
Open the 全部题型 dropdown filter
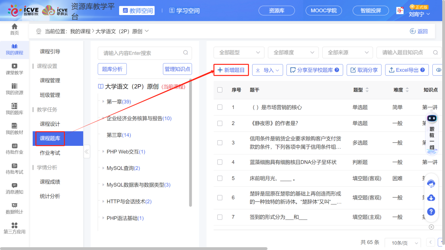tap(239, 53)
